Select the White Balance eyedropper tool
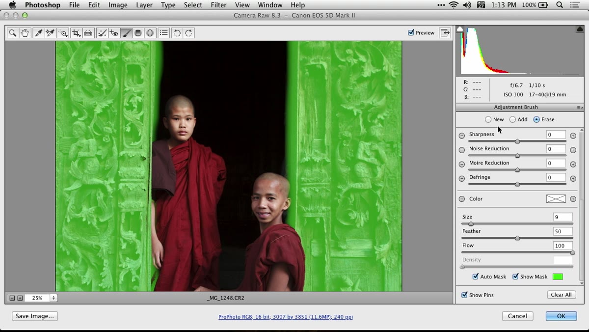 pos(39,33)
